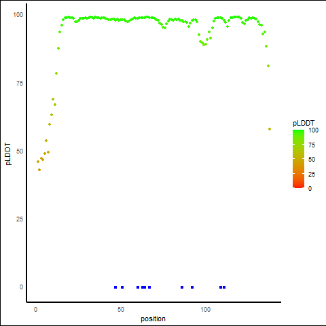The image size is (326, 326).
Task: Click the first orange data point at position 1
Action: click(38, 162)
